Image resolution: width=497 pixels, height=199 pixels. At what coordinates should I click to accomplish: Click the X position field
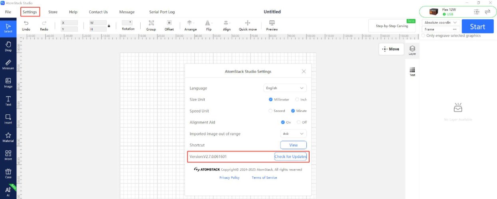[x=69, y=23]
